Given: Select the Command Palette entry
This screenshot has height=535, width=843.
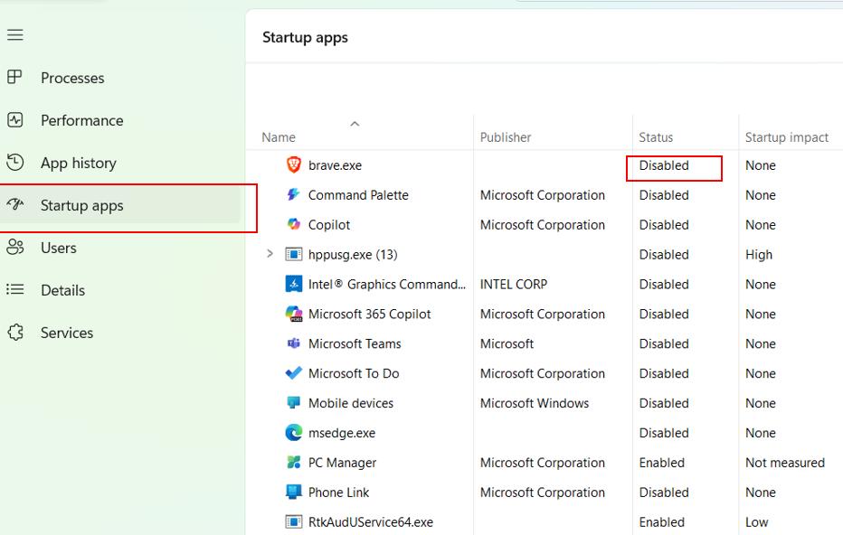Looking at the screenshot, I should point(358,195).
